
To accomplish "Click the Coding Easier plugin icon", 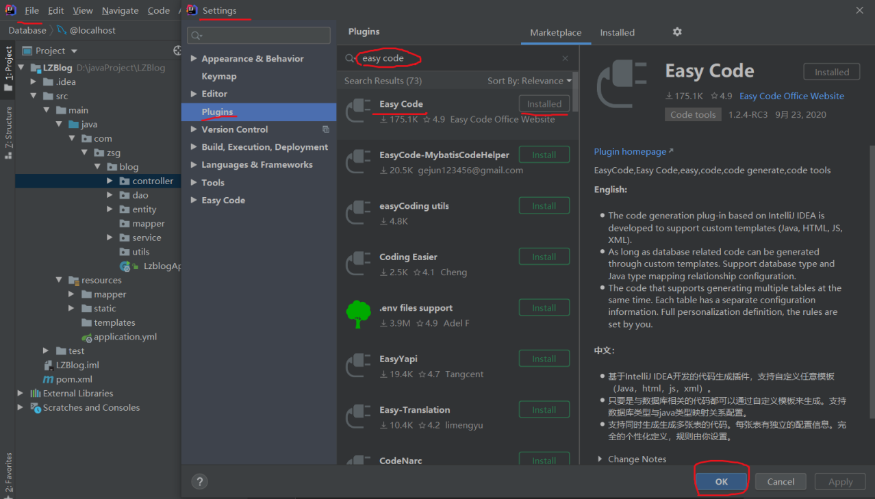I will point(358,264).
